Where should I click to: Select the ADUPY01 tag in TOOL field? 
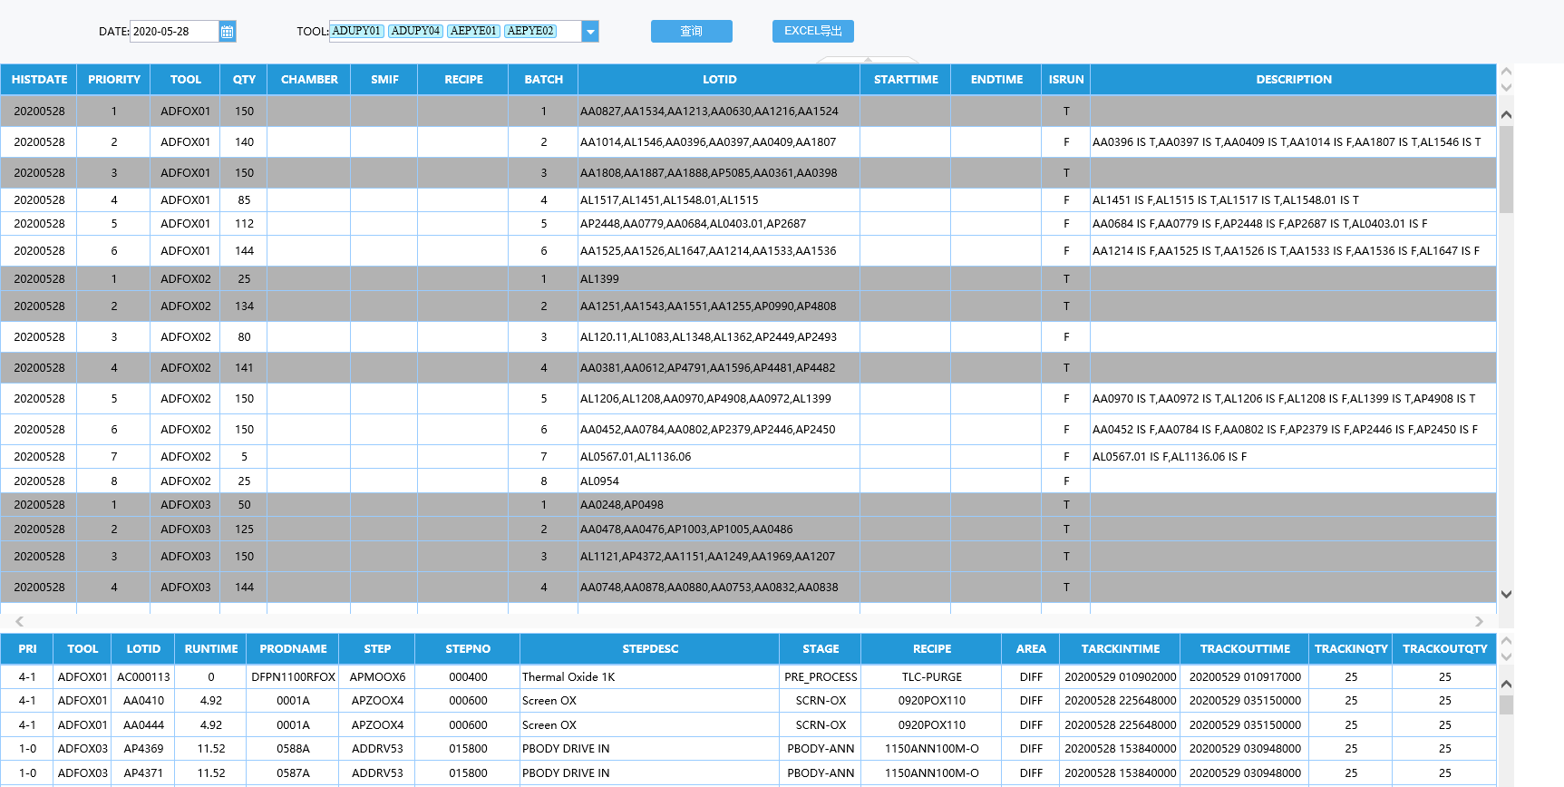tap(356, 31)
